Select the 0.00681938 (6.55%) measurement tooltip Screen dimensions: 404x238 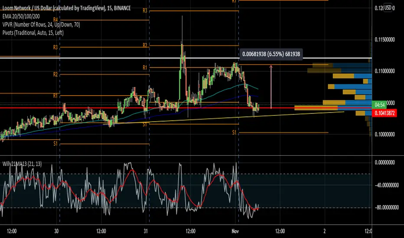pos(271,54)
